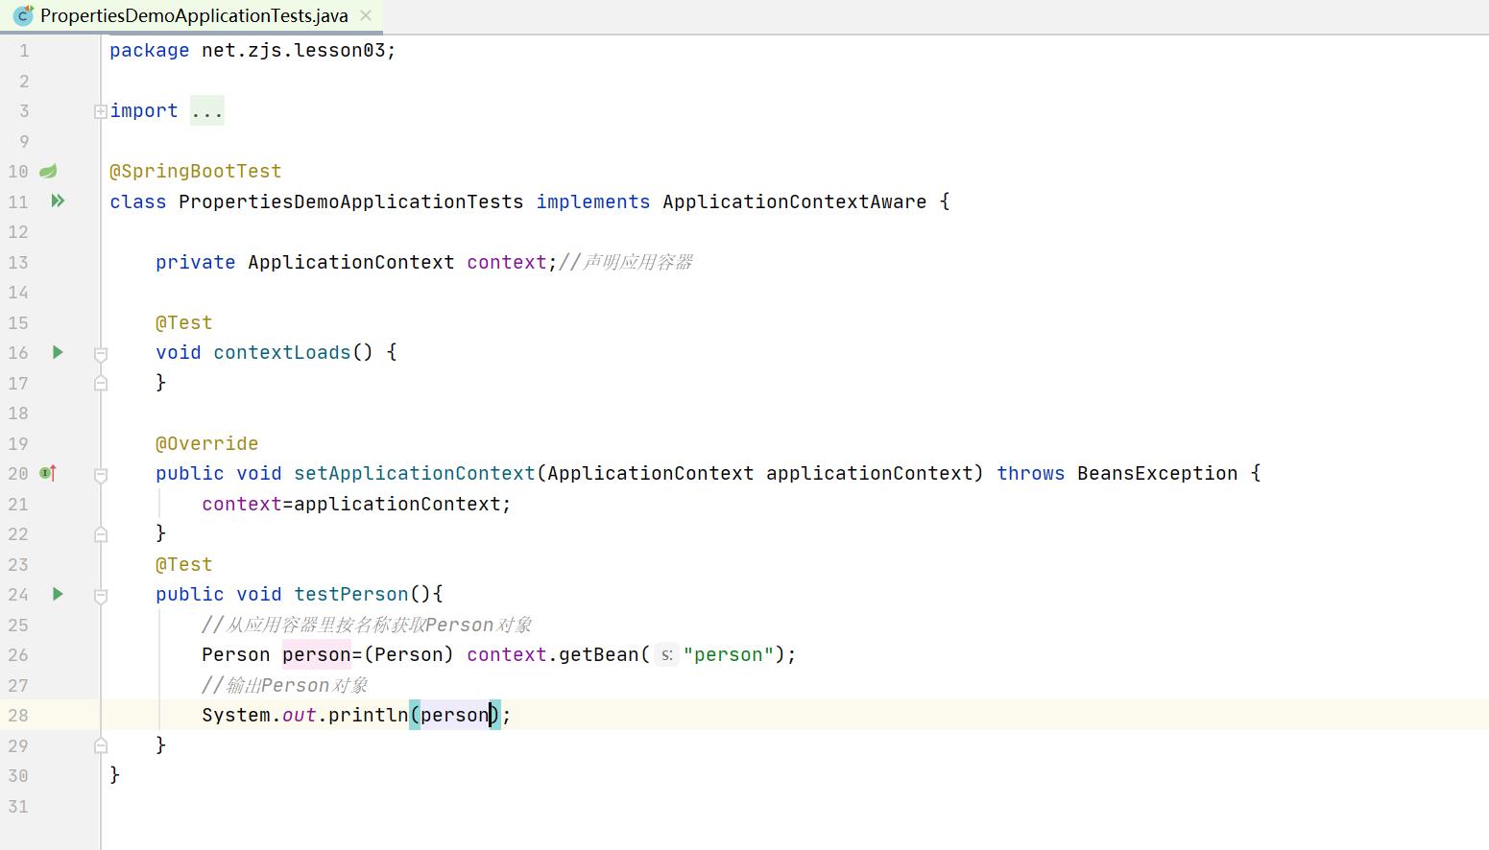The image size is (1489, 850).
Task: Click the getBean method call
Action: coord(599,654)
